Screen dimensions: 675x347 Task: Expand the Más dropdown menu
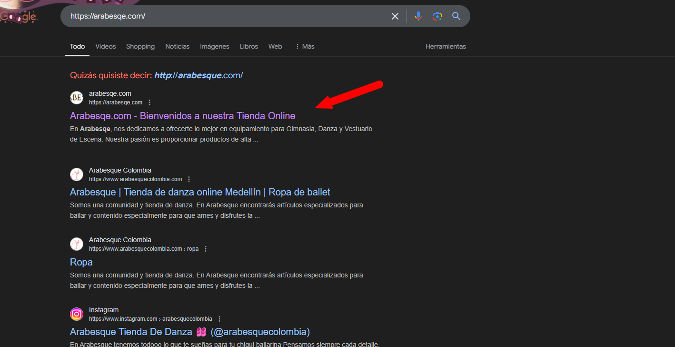305,46
